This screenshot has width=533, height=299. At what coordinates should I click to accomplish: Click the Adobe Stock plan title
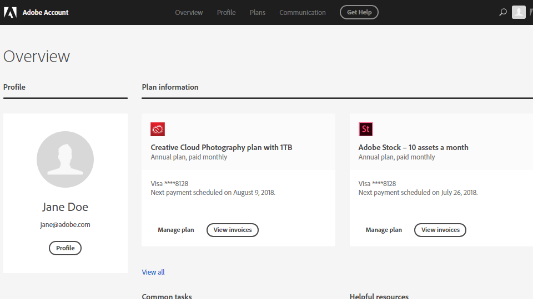[x=414, y=147]
